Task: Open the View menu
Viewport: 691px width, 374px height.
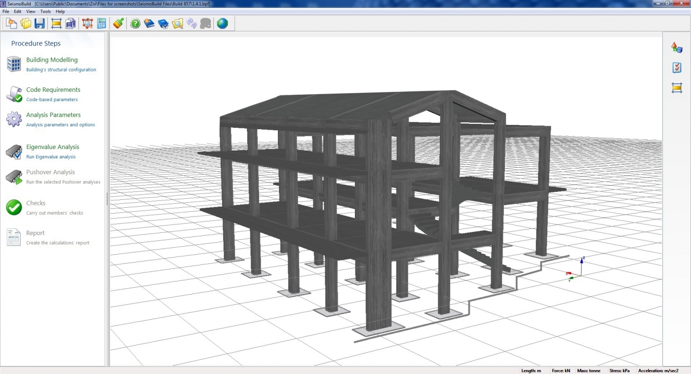Action: tap(31, 11)
